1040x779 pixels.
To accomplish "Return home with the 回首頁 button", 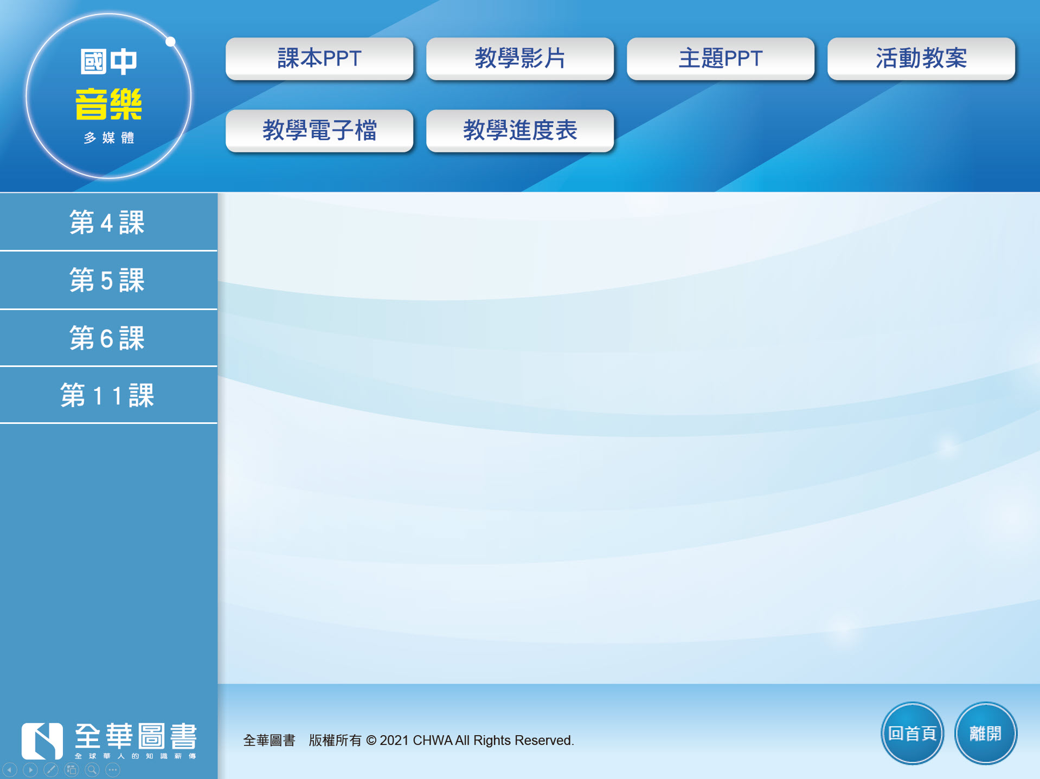I will point(913,733).
